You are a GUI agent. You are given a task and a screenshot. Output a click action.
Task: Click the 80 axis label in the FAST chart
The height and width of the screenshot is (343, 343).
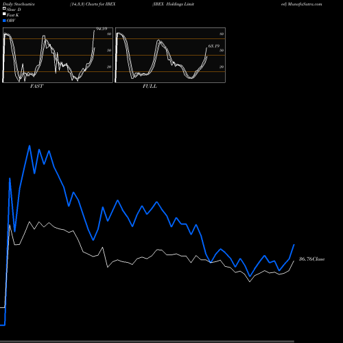click(109, 34)
